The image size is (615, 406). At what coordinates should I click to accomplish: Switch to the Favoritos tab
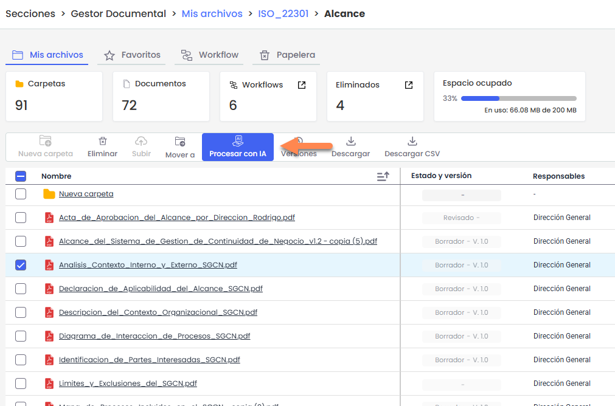click(x=132, y=55)
